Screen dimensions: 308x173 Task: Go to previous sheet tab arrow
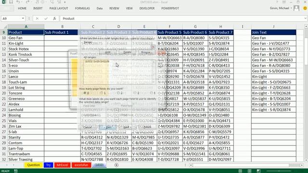click(x=7, y=165)
